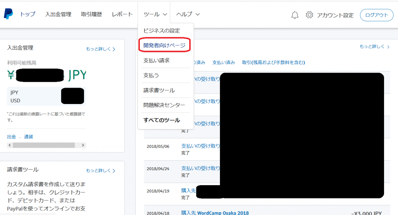Click the 出金 link
Image resolution: width=398 pixels, height=215 pixels.
click(12, 137)
